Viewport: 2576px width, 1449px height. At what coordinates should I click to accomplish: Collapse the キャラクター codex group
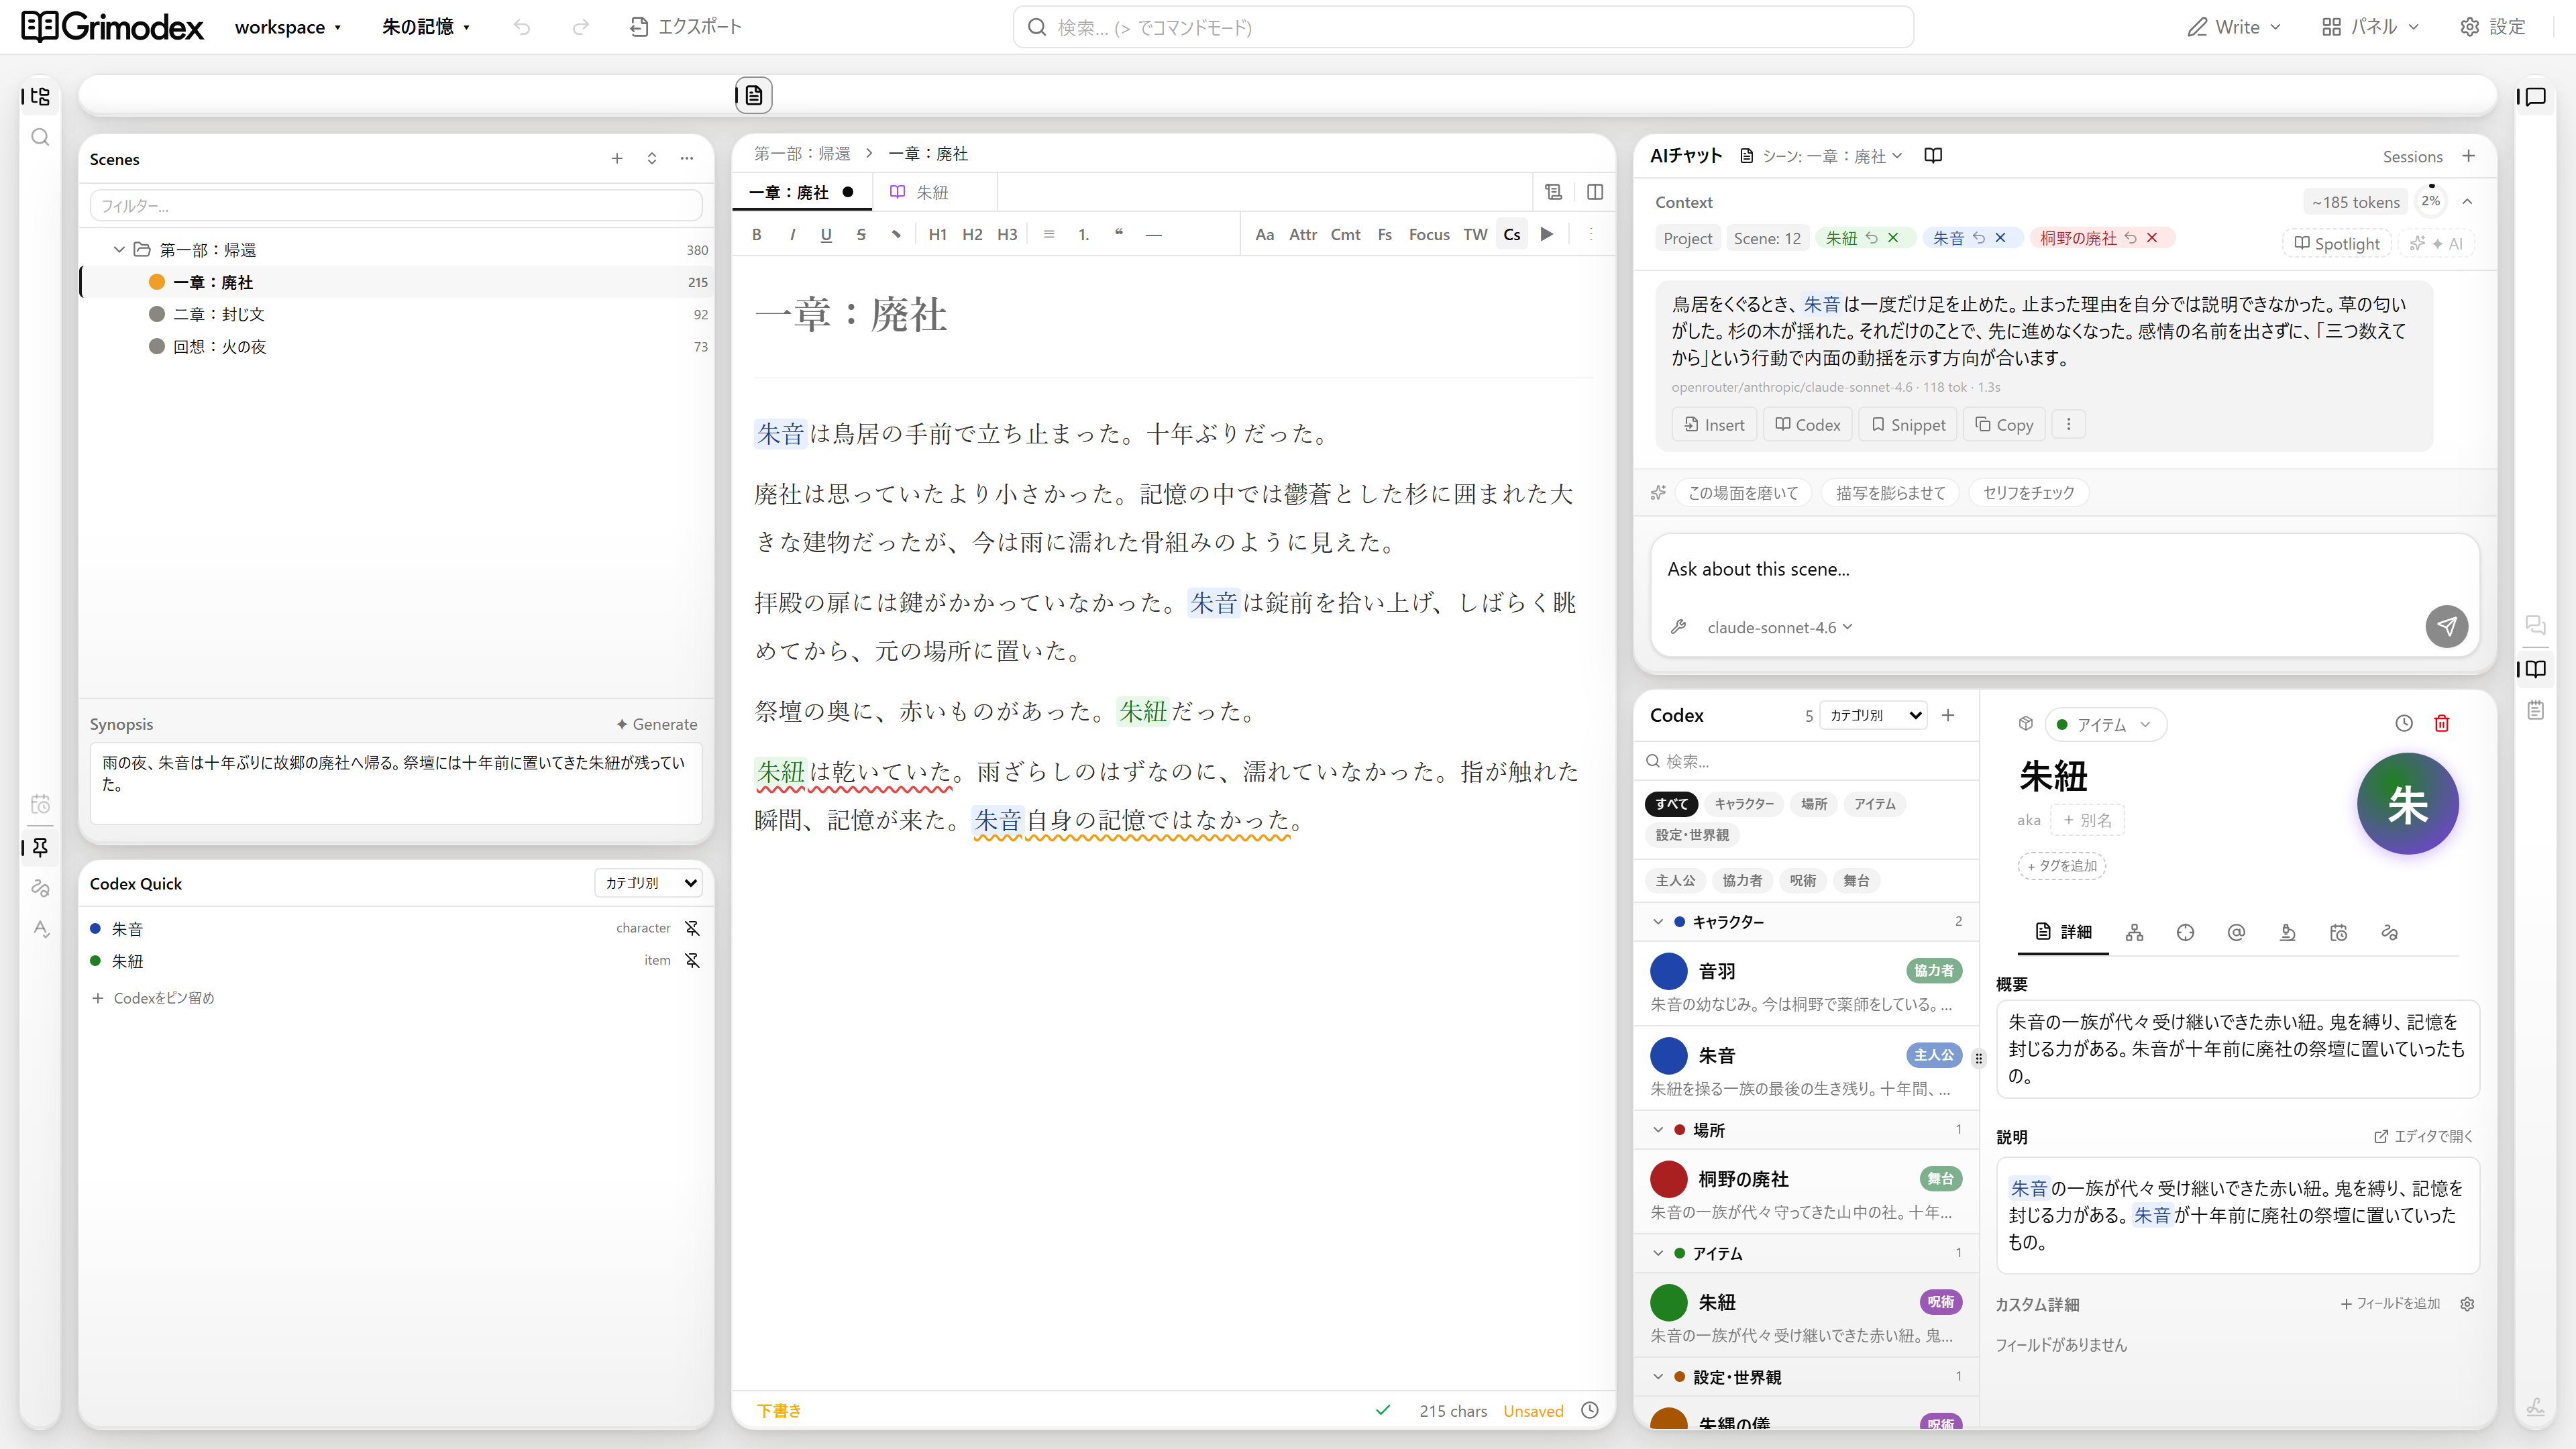[1658, 921]
